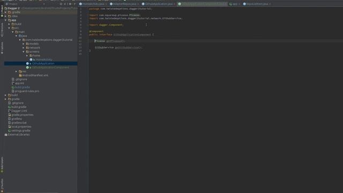Click line number 11 in the gutter
Screen dimensions: 343x193
coord(80,41)
